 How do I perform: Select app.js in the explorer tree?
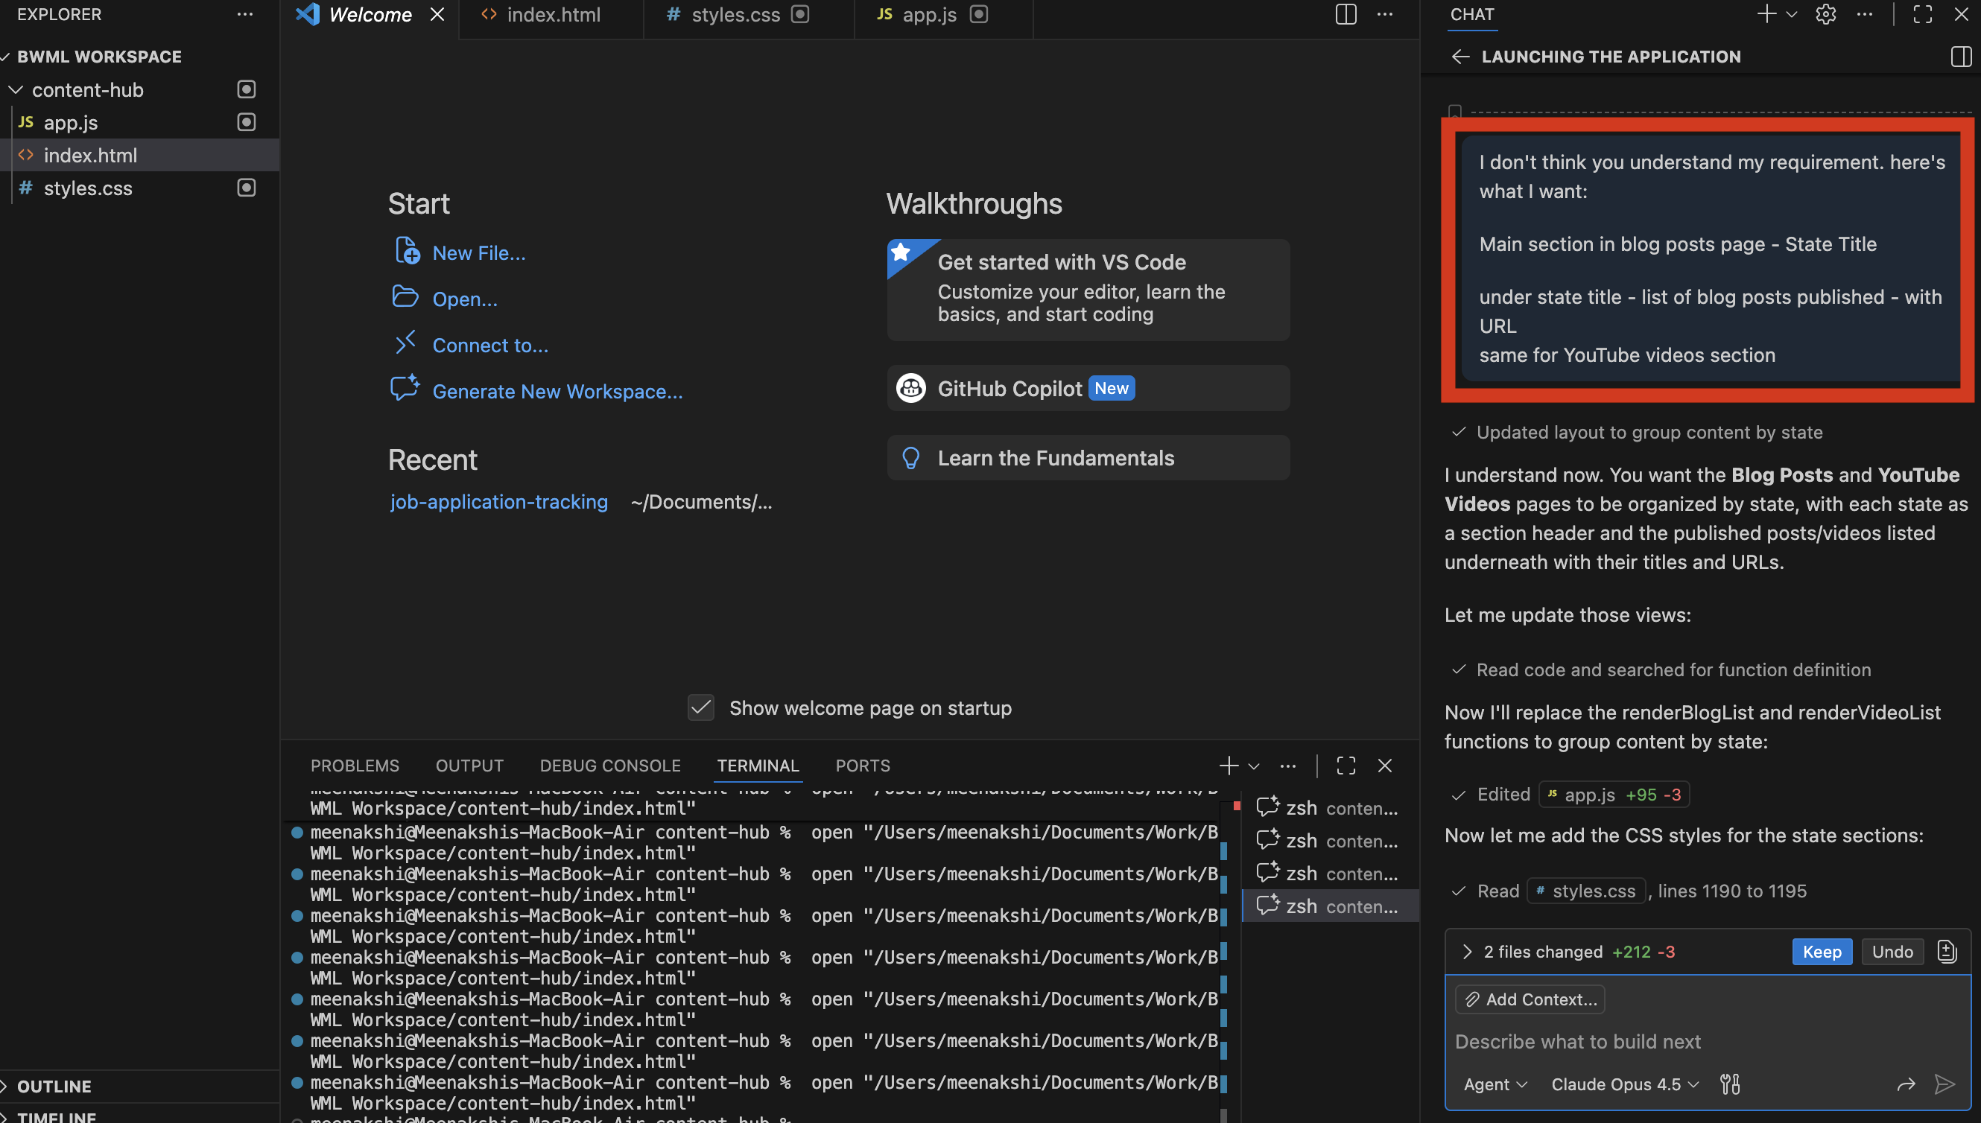71,123
